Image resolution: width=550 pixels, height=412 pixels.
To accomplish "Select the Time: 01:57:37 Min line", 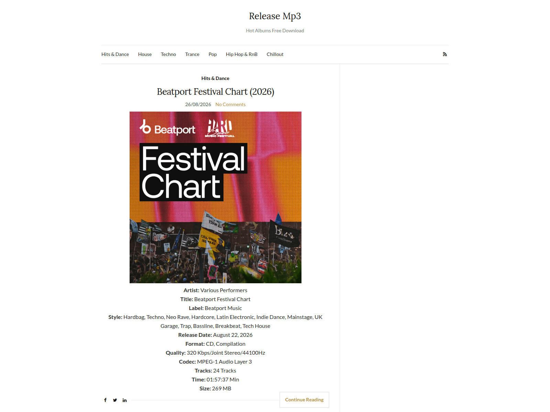I will [216, 379].
